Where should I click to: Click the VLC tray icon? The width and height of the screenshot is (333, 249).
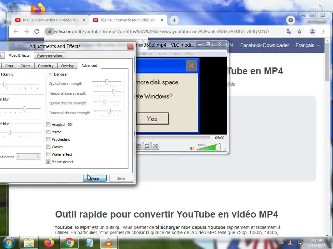point(290,243)
